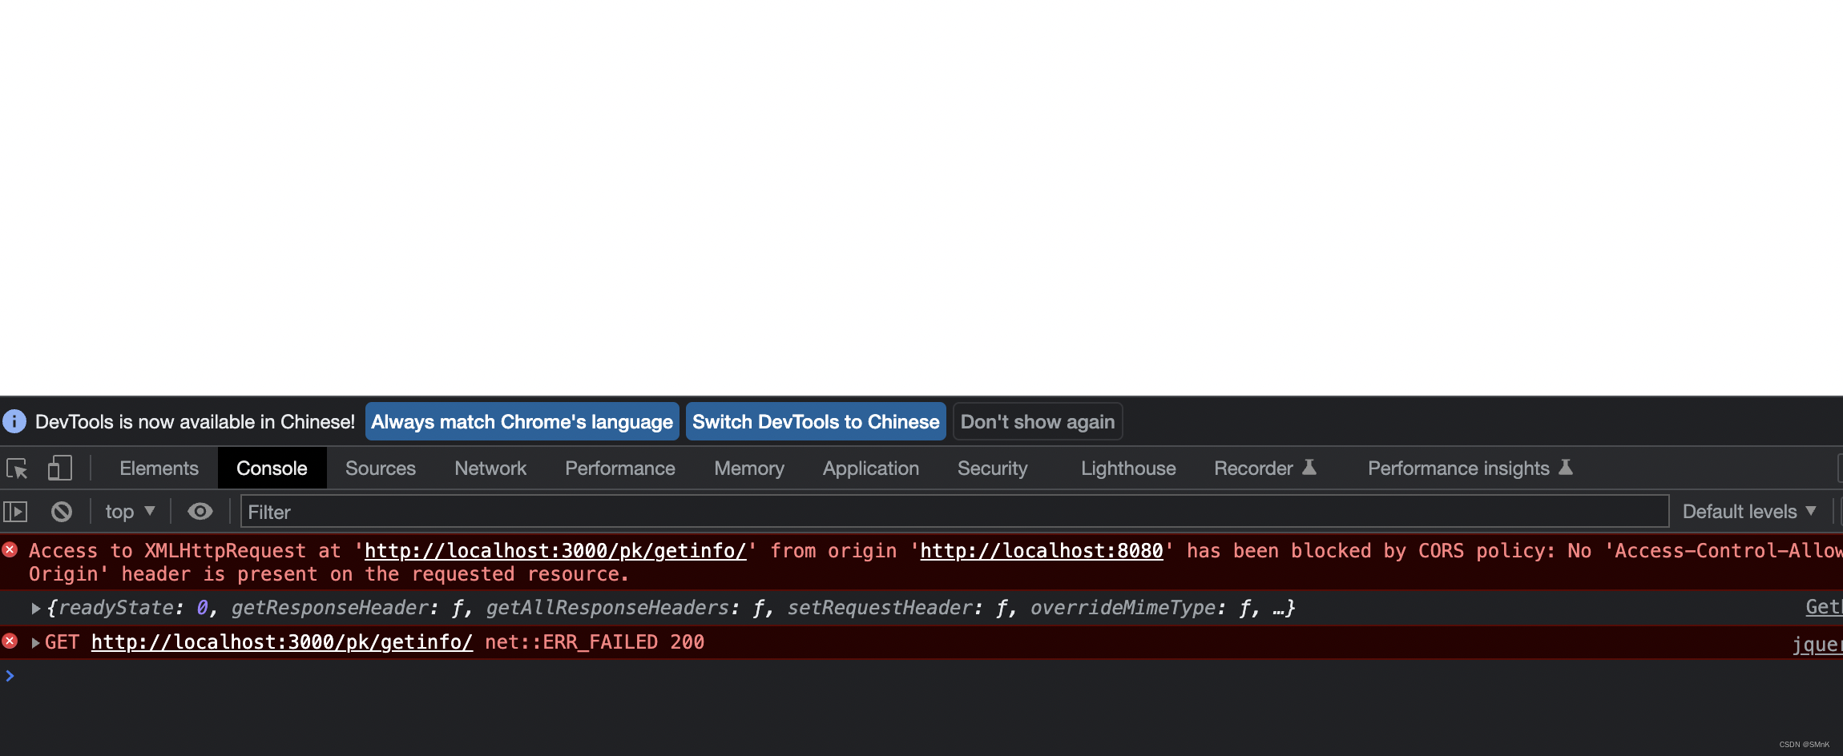The width and height of the screenshot is (1843, 756).
Task: Expand the XMLHttpRequest readyState object
Action: (35, 608)
